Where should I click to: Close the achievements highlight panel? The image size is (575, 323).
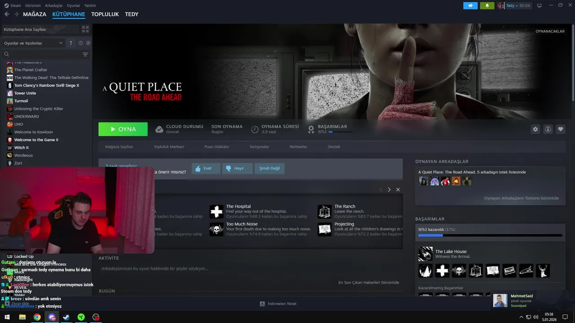398,190
